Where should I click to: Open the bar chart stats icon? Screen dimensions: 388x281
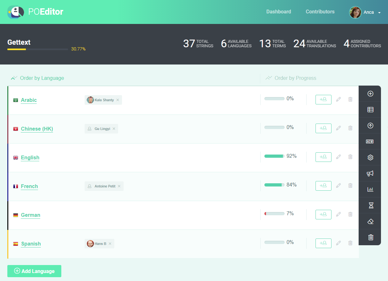pos(370,189)
